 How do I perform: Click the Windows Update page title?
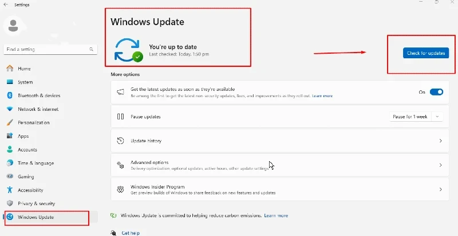(x=147, y=22)
